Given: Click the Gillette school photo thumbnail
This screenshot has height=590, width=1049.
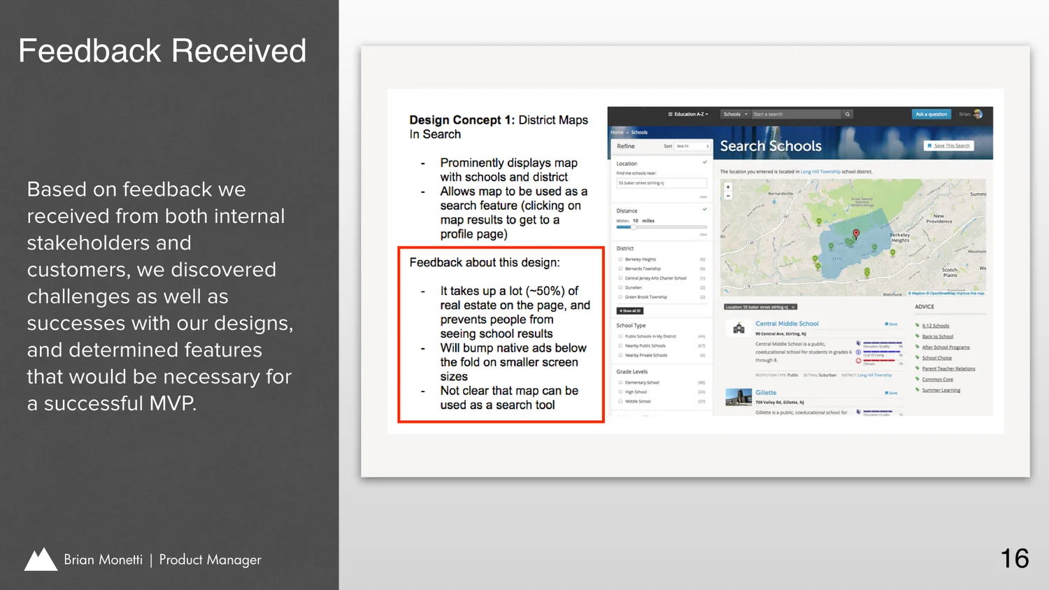Looking at the screenshot, I should 738,397.
